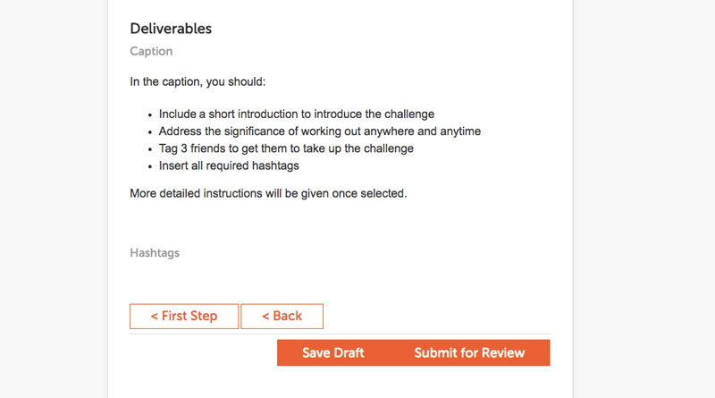Click the gray margin left of the form
The height and width of the screenshot is (398, 715).
[x=54, y=197]
